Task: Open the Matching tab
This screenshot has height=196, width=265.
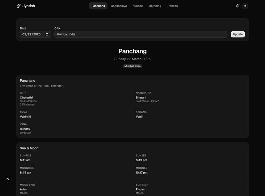Action: click(x=155, y=6)
